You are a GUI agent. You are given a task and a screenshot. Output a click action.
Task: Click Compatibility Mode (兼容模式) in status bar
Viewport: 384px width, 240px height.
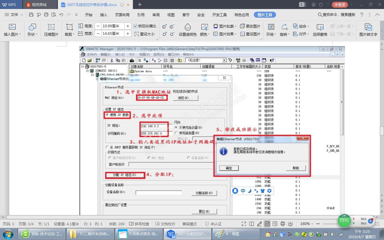click(x=190, y=224)
